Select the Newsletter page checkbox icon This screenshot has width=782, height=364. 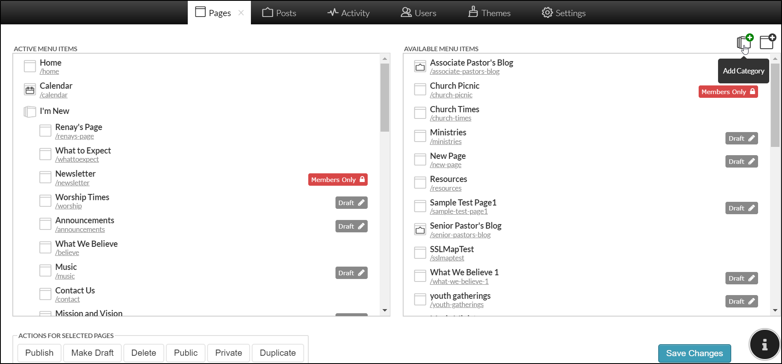[45, 177]
